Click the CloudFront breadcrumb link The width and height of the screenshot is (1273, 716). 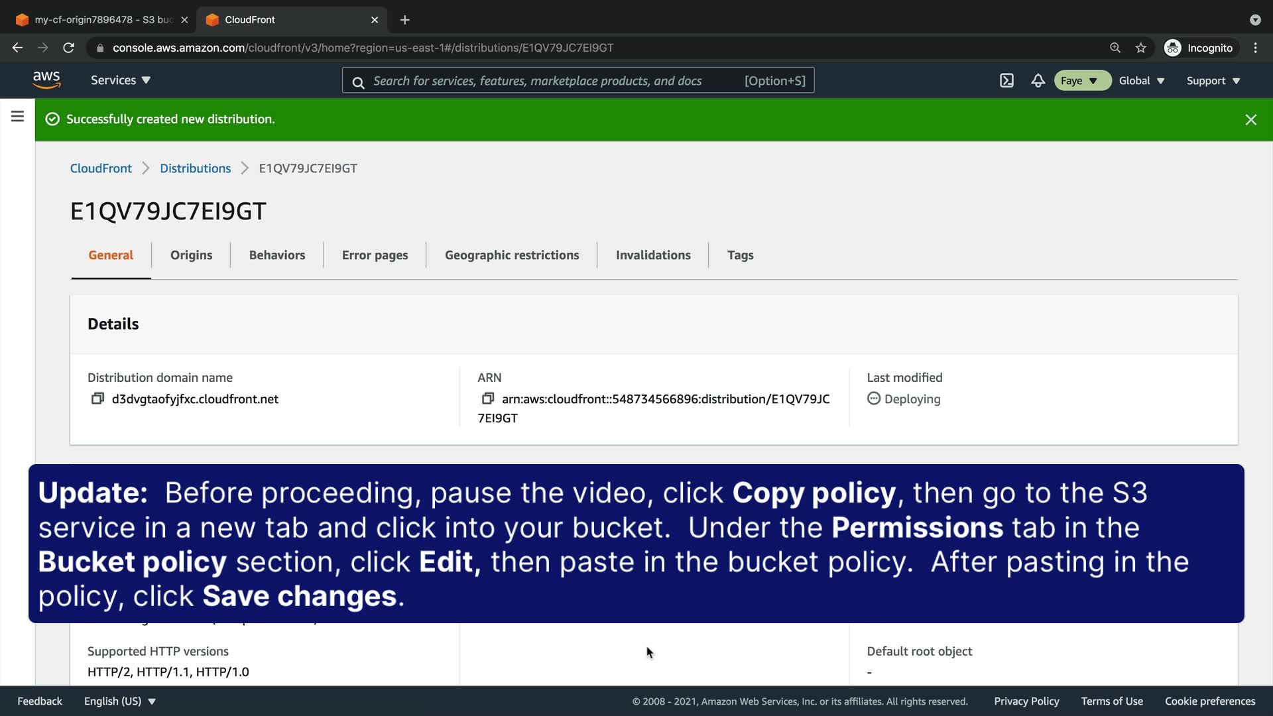click(101, 168)
